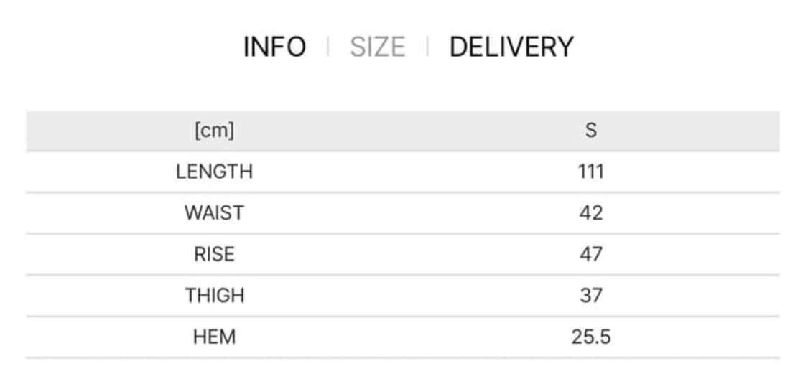The image size is (808, 384).
Task: Select the THIGH row label
Action: [x=214, y=295]
